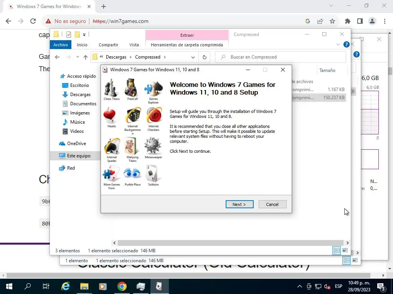
Task: Open taskbar search magnifier
Action: click(28, 286)
